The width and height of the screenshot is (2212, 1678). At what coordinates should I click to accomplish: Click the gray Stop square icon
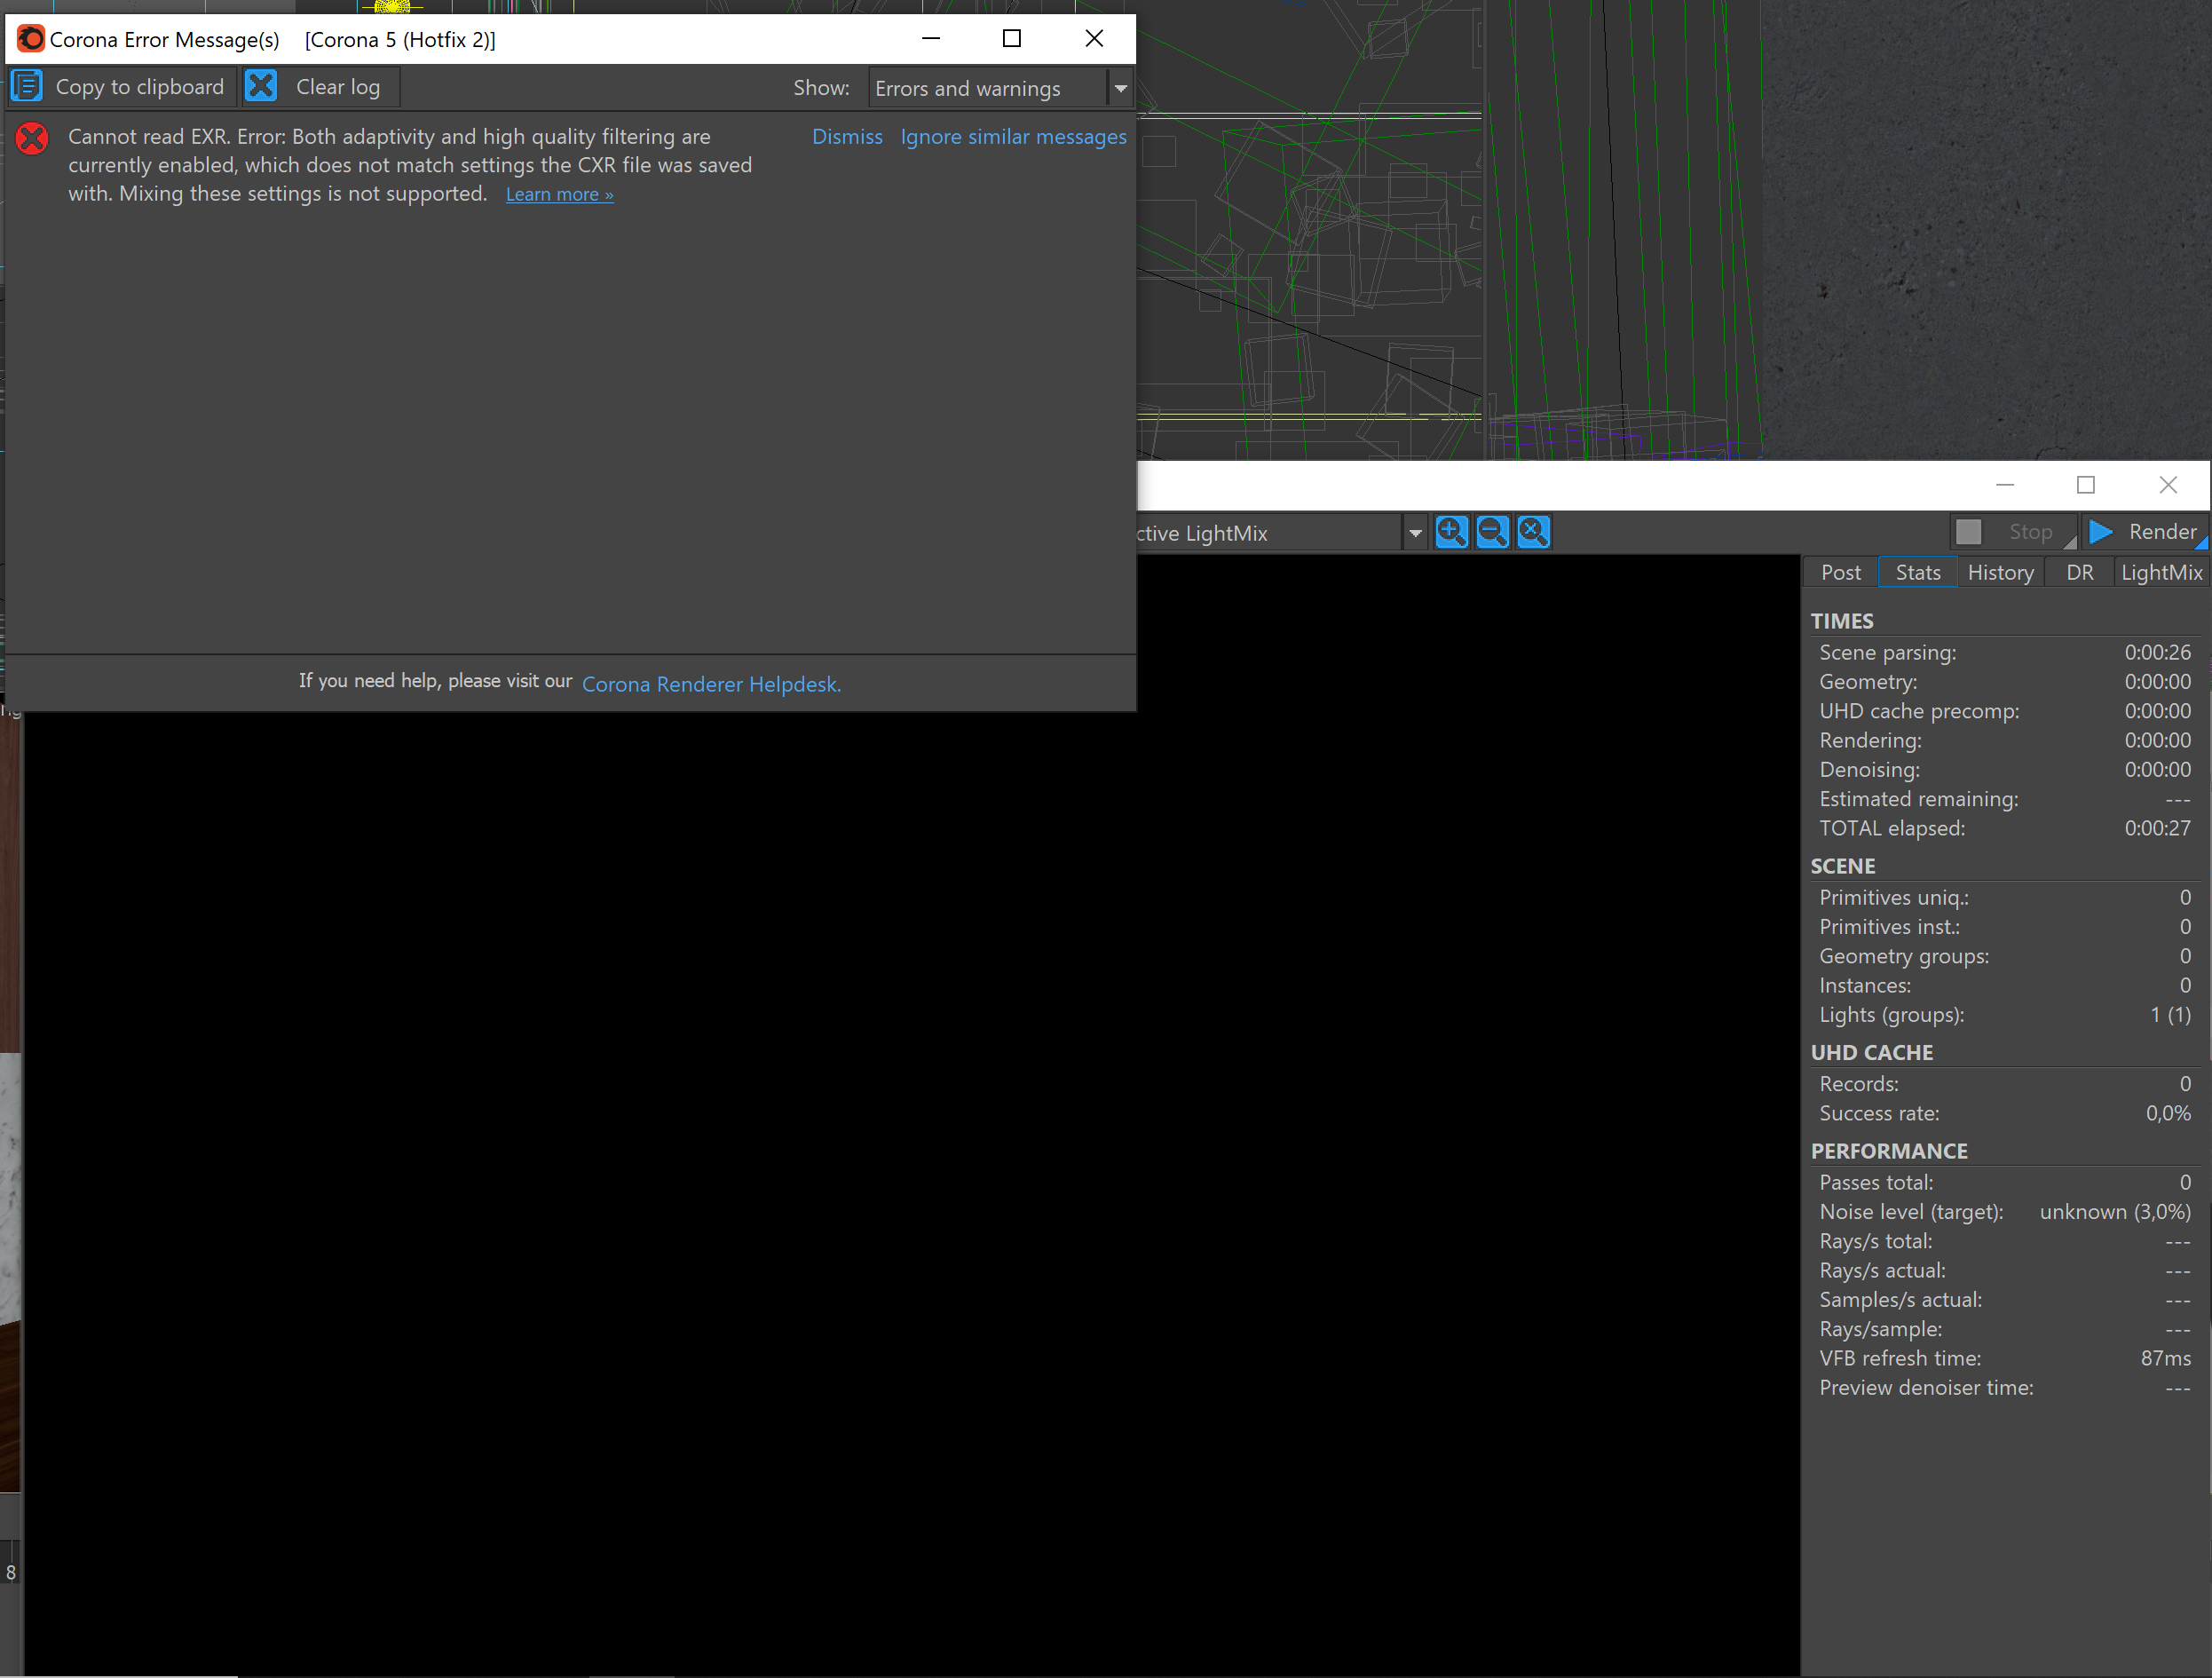[x=1968, y=532]
